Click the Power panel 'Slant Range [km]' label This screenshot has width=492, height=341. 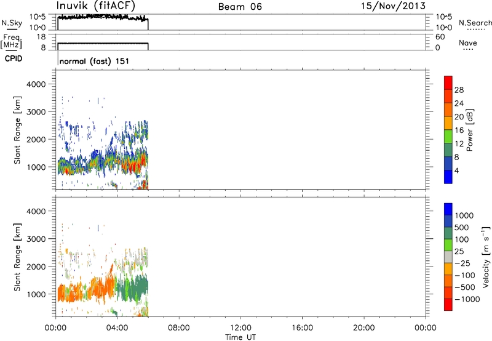(x=17, y=130)
